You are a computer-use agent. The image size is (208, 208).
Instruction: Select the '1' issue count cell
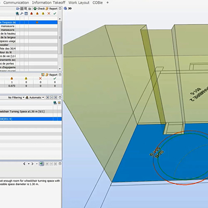[x=12, y=82]
